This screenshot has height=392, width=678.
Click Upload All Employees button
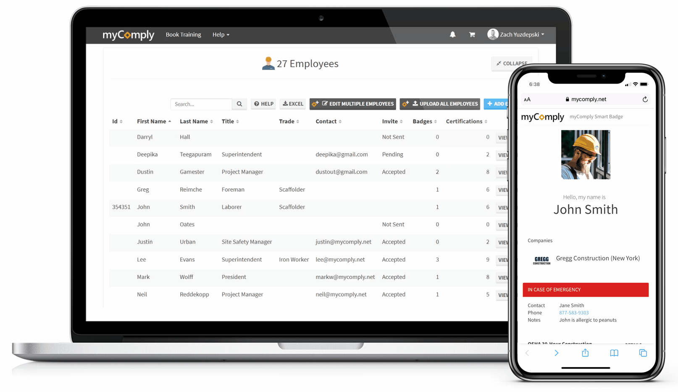point(440,104)
